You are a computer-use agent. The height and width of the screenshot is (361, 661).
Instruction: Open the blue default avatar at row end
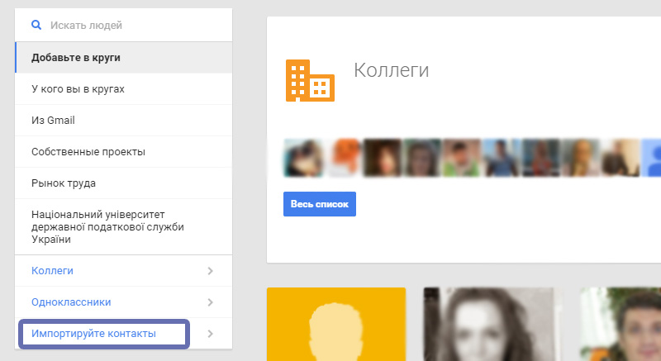(651, 158)
